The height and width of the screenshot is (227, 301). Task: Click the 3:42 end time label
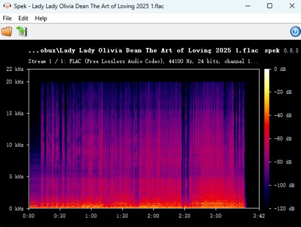[259, 216]
